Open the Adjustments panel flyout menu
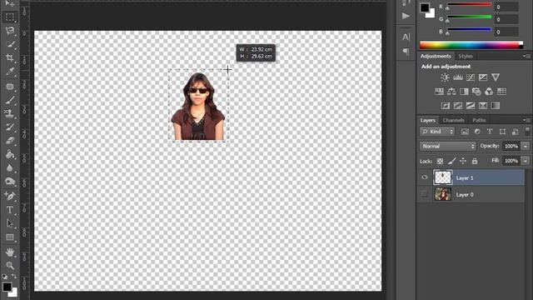Image resolution: width=533 pixels, height=300 pixels. [x=526, y=56]
